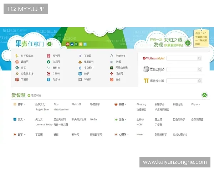Open the 网易公开课 icon

pos(112,68)
